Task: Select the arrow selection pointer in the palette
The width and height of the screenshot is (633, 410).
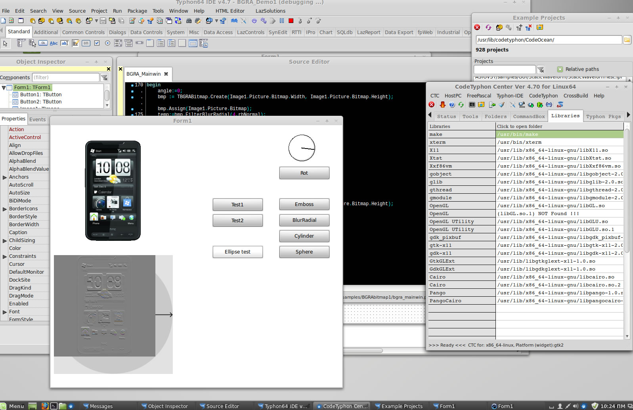Action: [x=6, y=44]
